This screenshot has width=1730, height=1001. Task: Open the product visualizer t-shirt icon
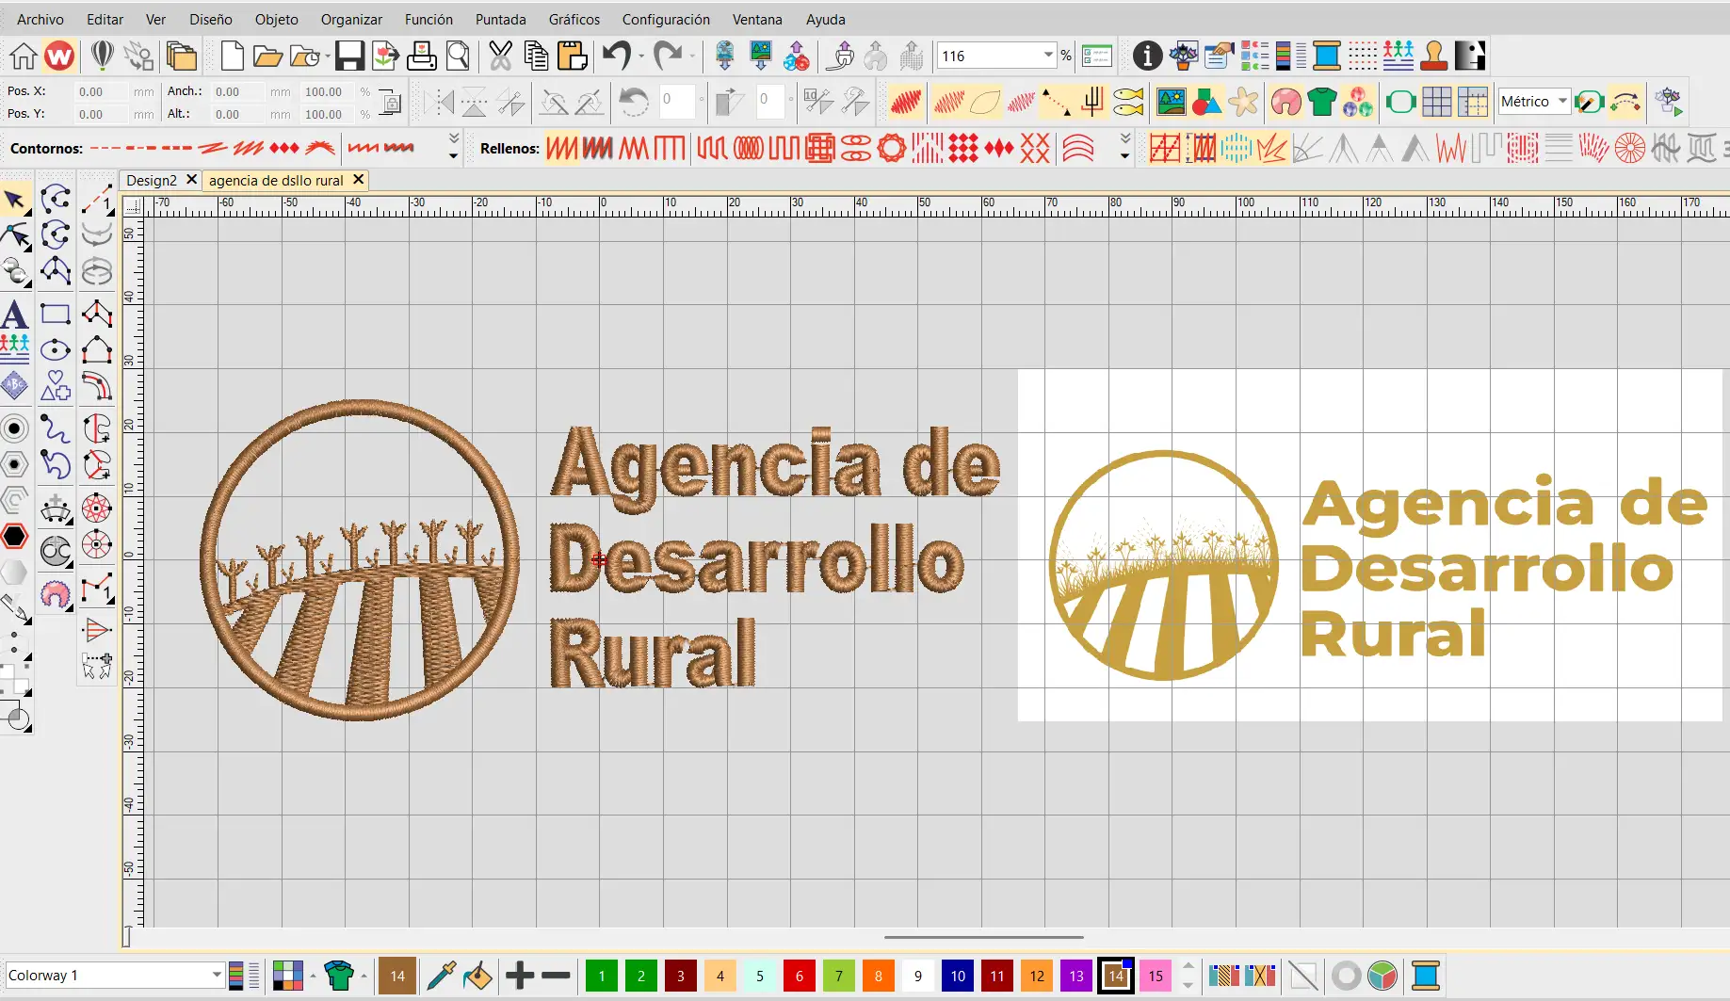click(1321, 102)
